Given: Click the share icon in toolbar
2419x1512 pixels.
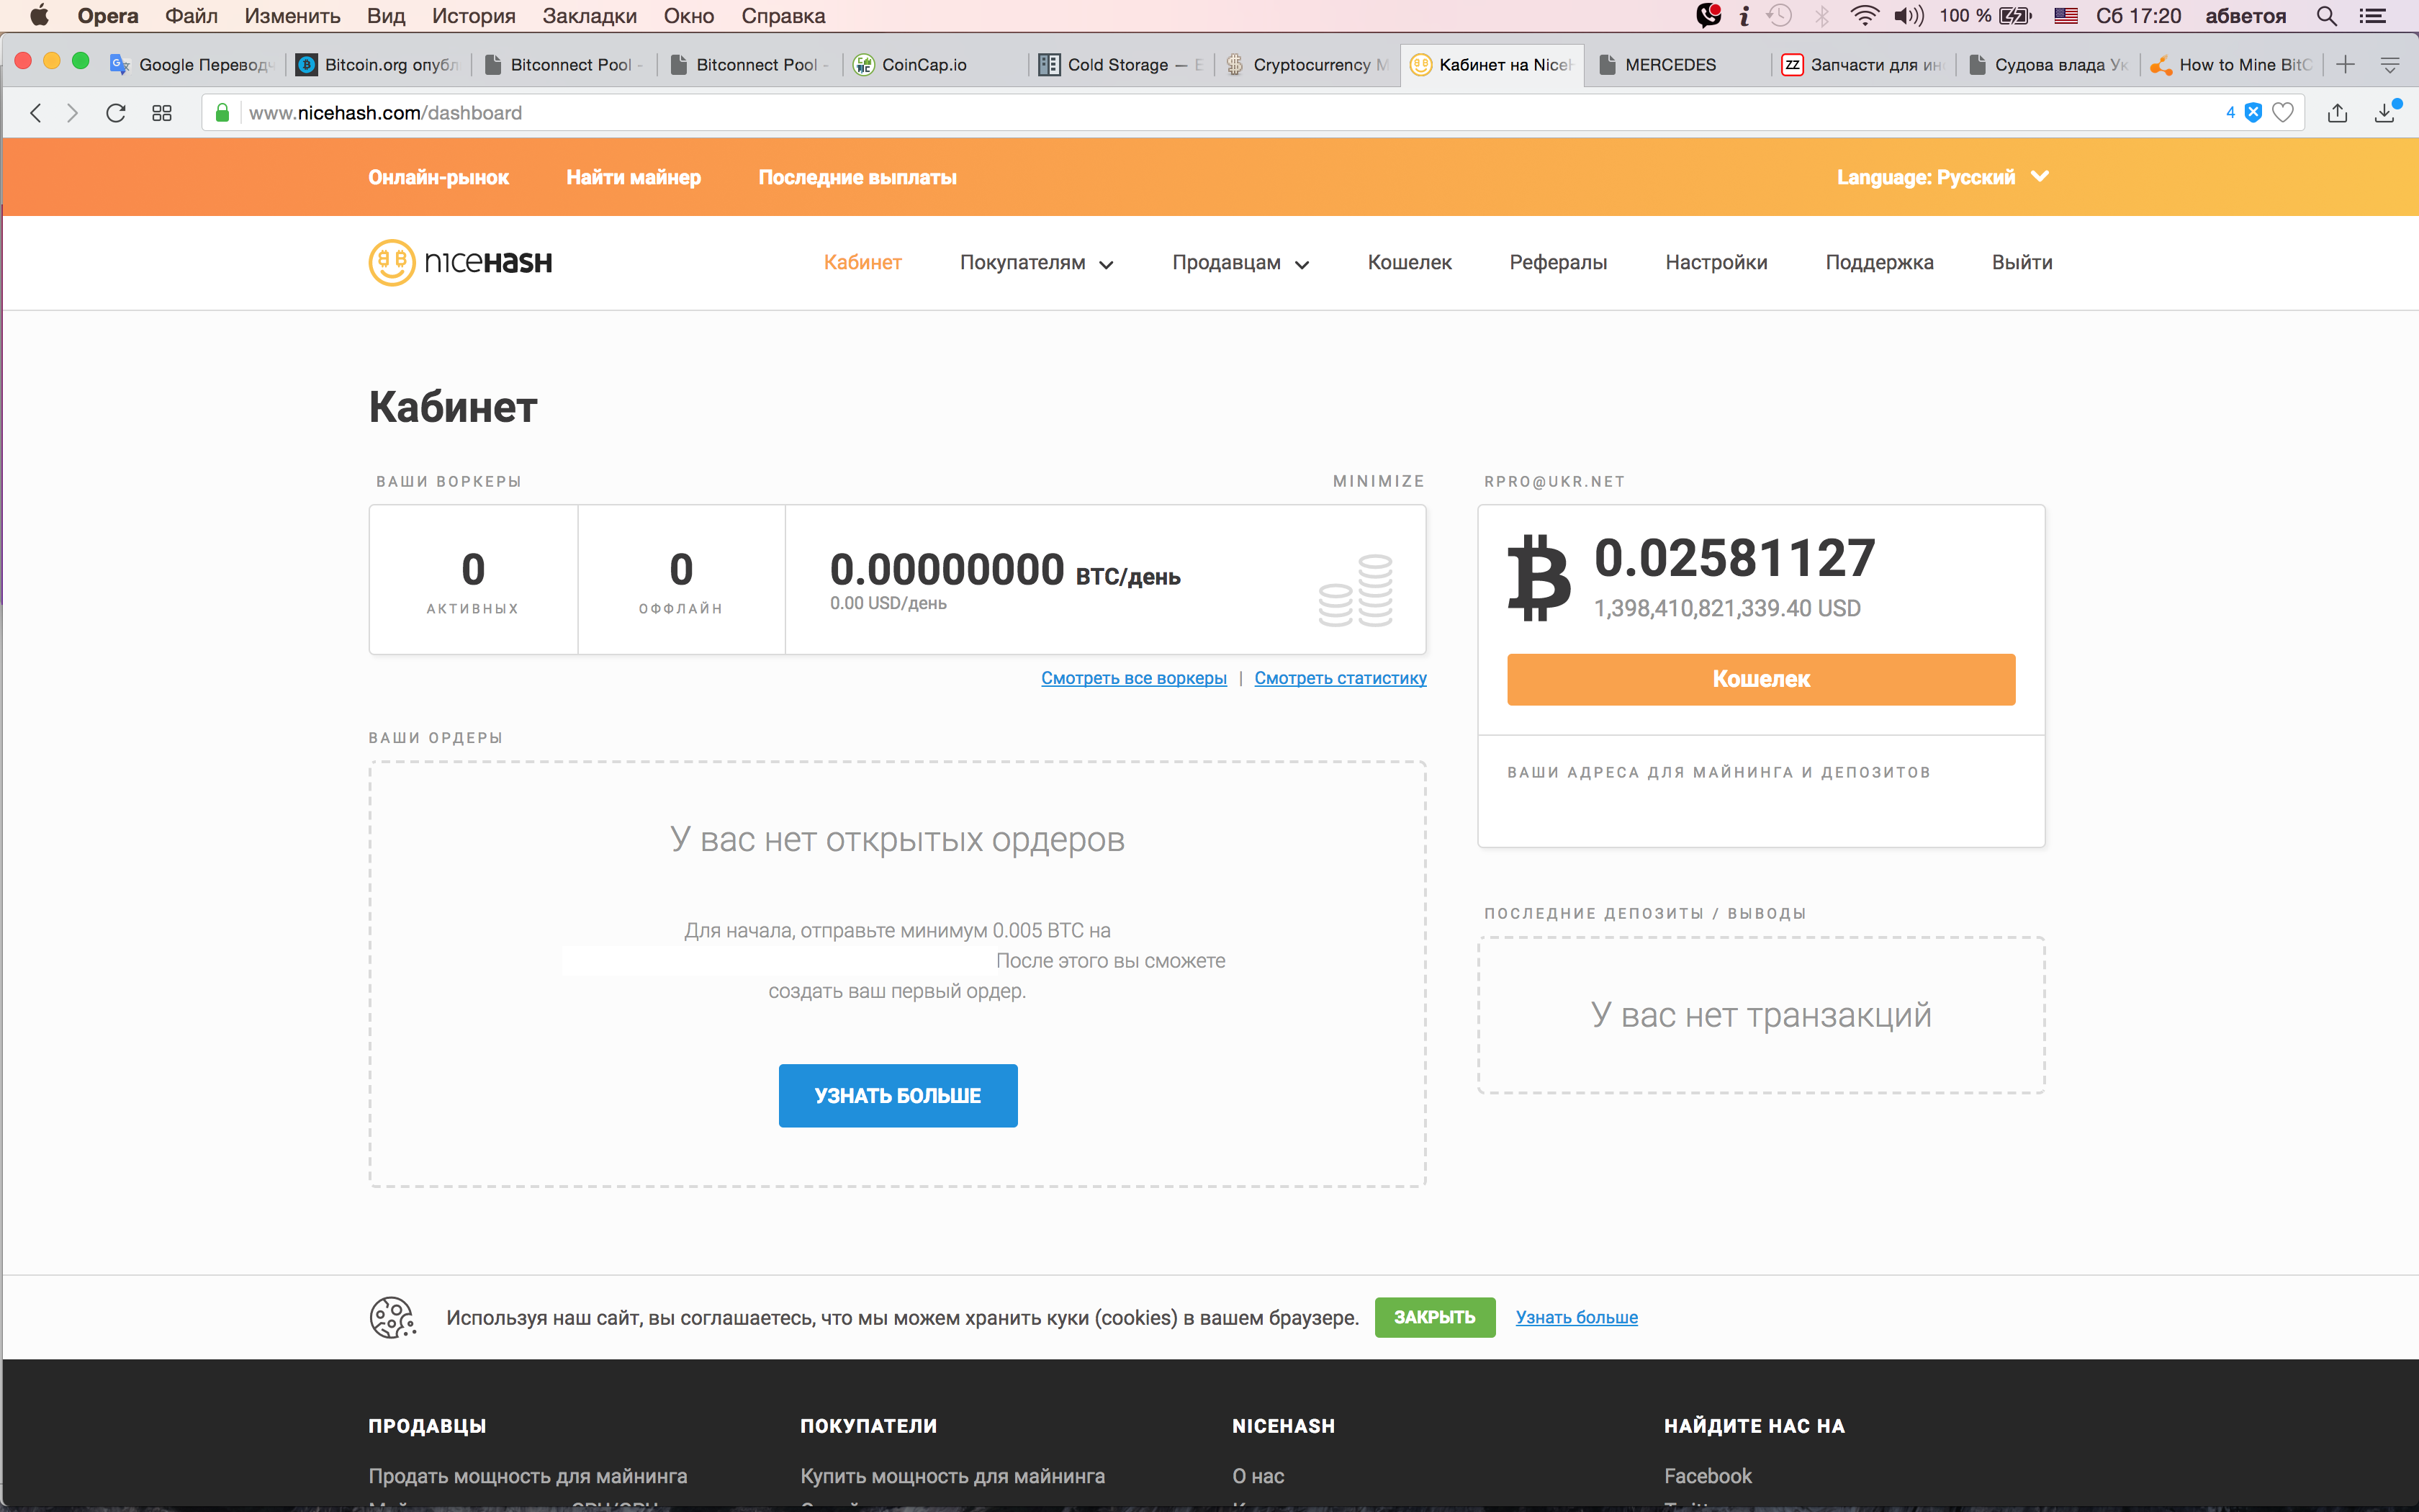Looking at the screenshot, I should (x=2337, y=113).
